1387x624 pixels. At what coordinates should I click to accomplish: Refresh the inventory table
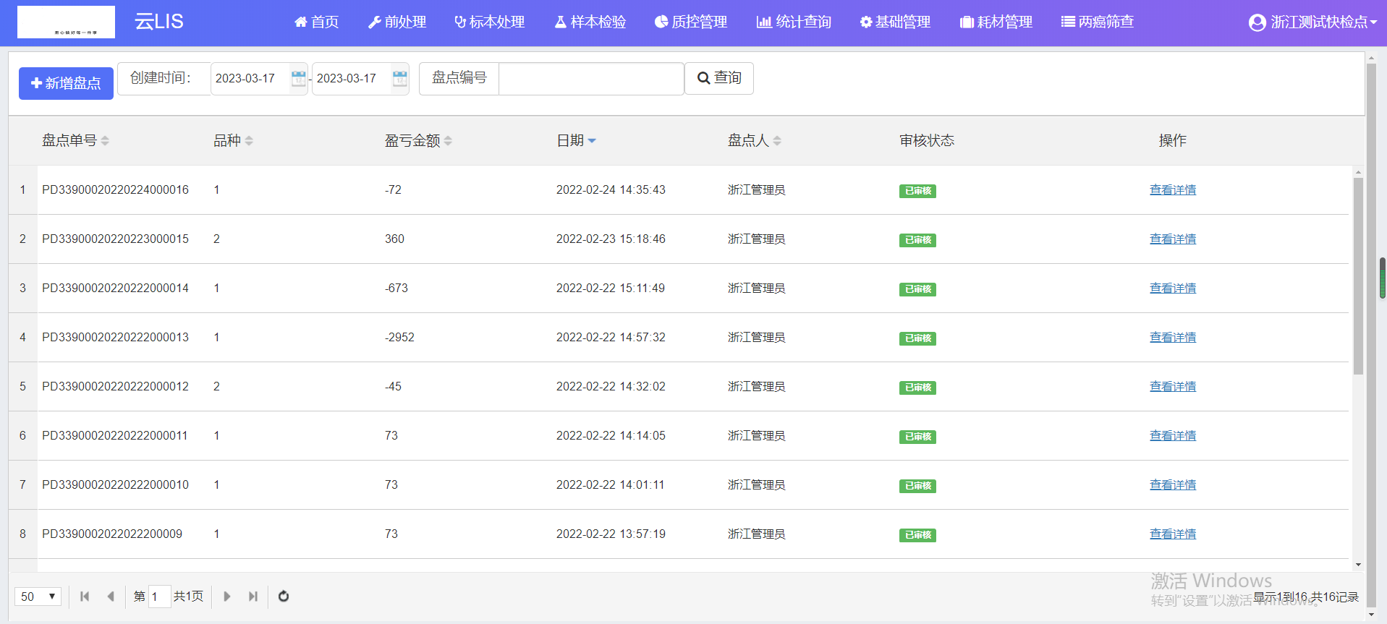click(x=284, y=597)
